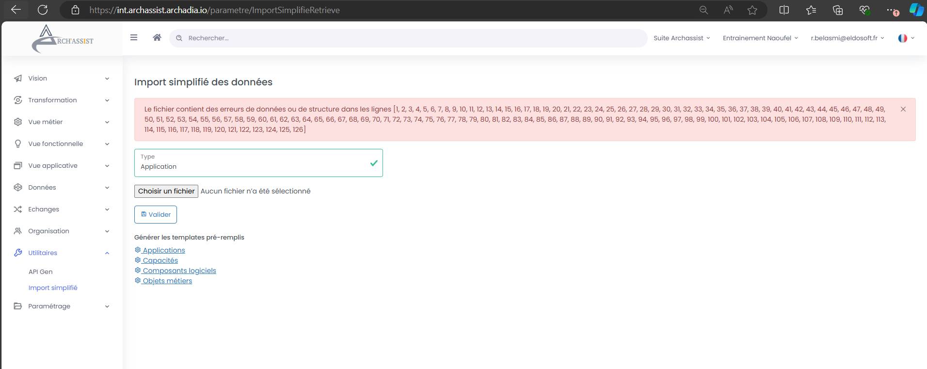Select Import simplifié sidebar item

point(53,288)
